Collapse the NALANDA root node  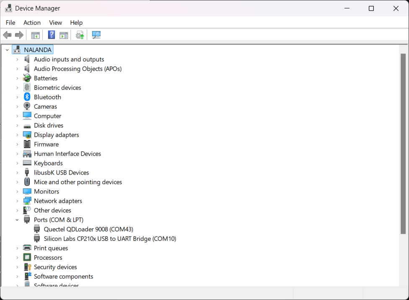[7, 50]
